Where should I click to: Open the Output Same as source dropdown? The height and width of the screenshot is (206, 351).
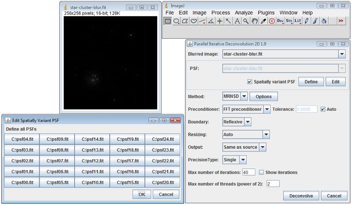coord(262,147)
